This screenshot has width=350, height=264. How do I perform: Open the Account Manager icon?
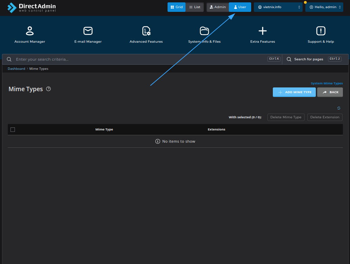coord(30,31)
